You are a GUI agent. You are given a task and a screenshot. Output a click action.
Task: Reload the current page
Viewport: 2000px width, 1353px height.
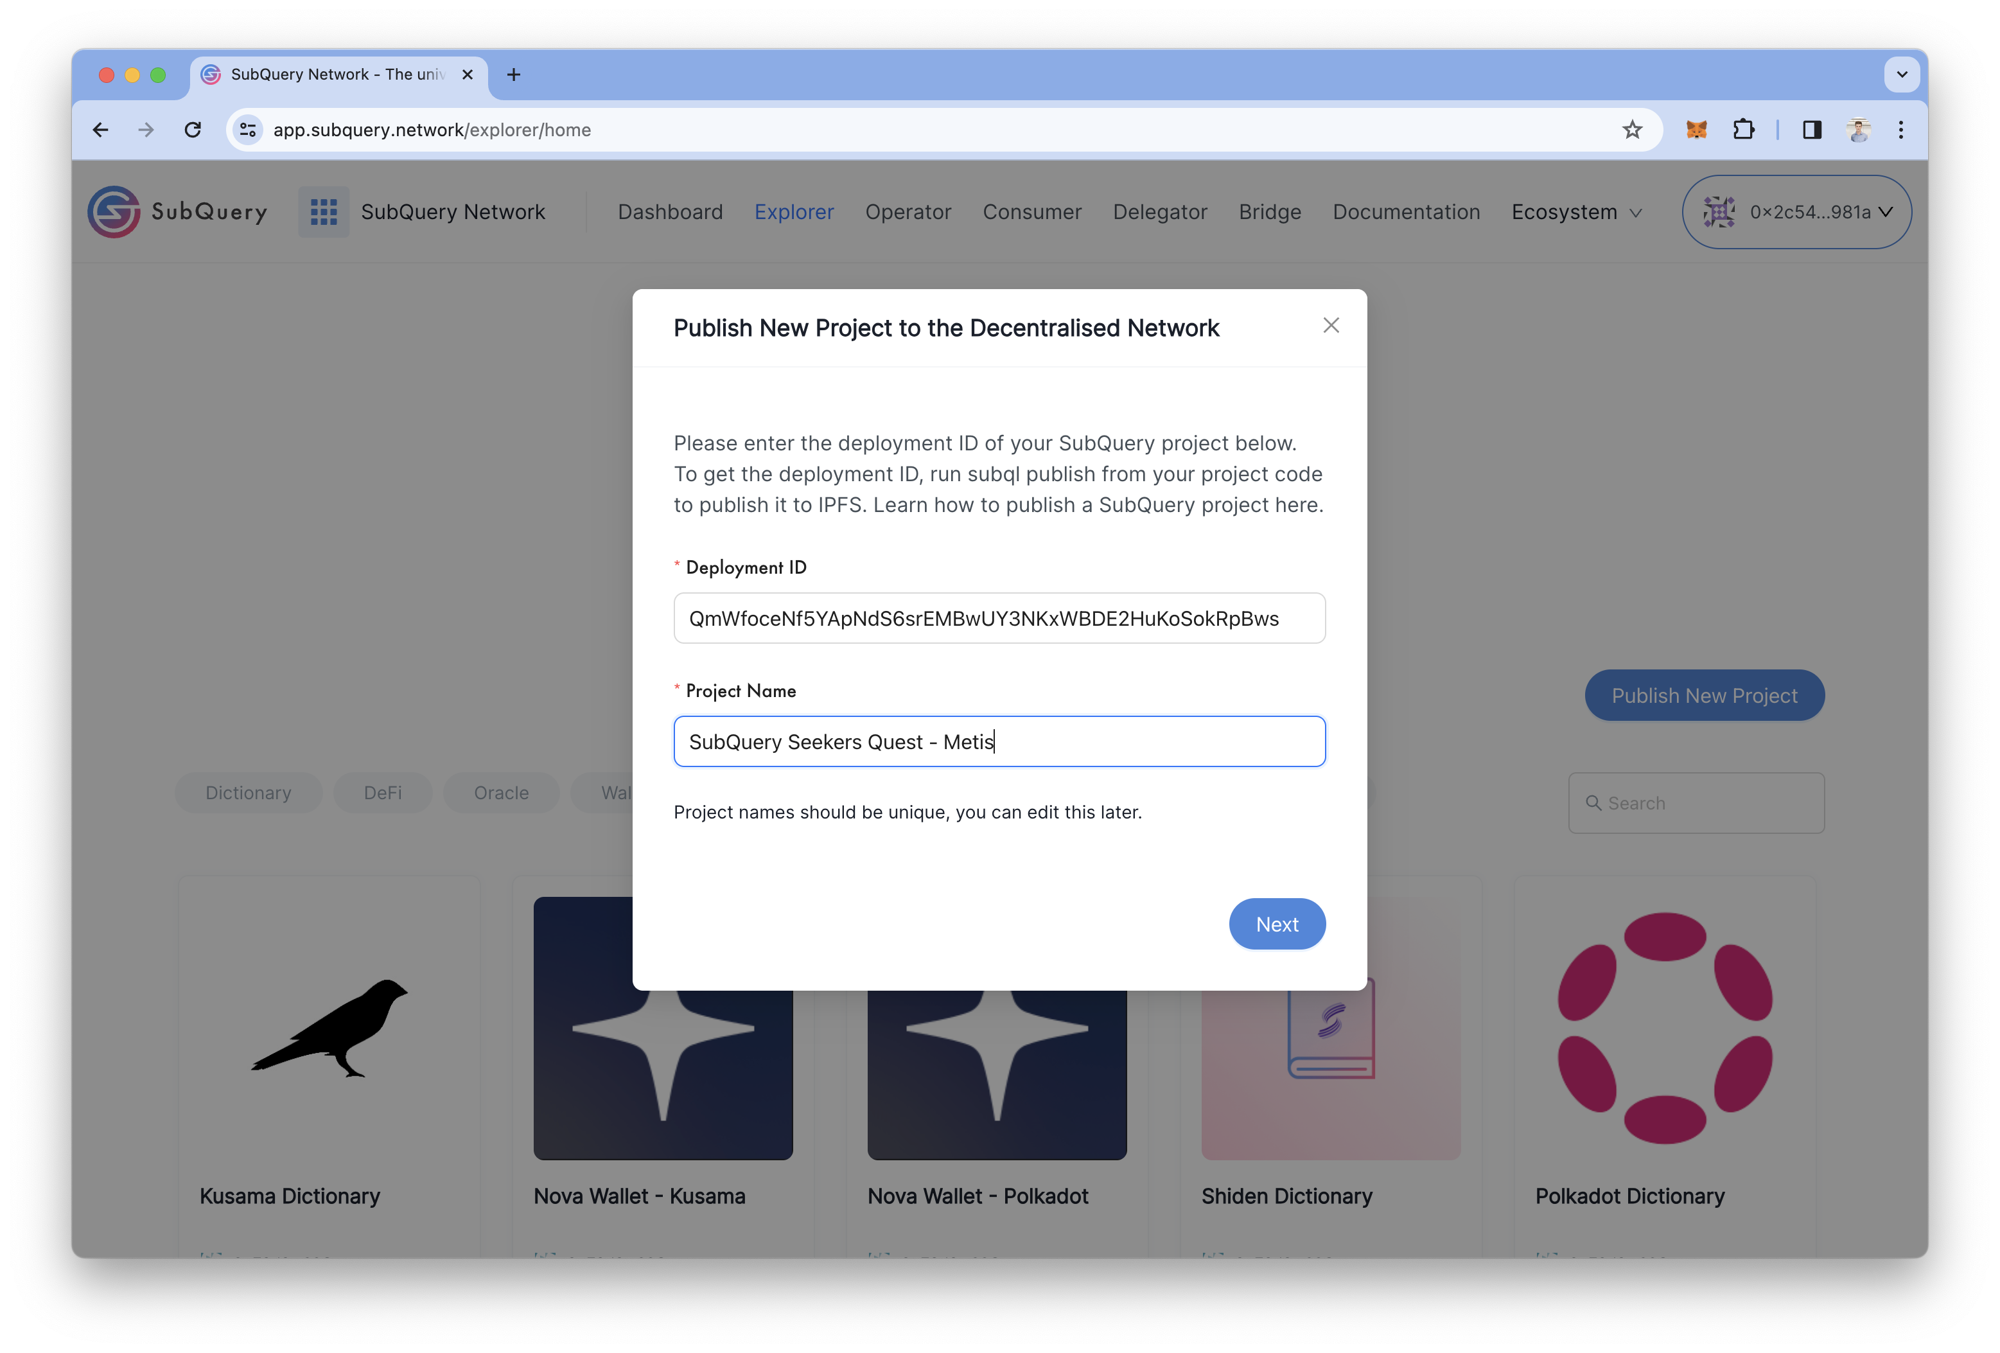(x=193, y=130)
